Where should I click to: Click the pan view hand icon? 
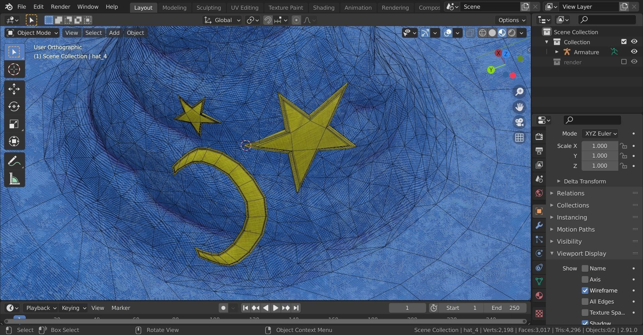[519, 107]
